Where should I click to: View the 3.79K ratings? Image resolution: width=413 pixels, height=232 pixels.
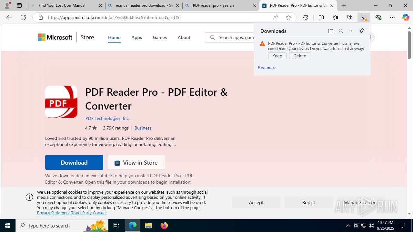(x=116, y=128)
